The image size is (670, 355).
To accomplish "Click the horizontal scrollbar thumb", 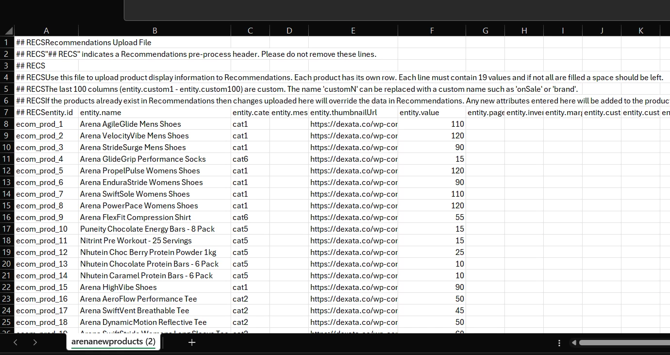I will (624, 343).
